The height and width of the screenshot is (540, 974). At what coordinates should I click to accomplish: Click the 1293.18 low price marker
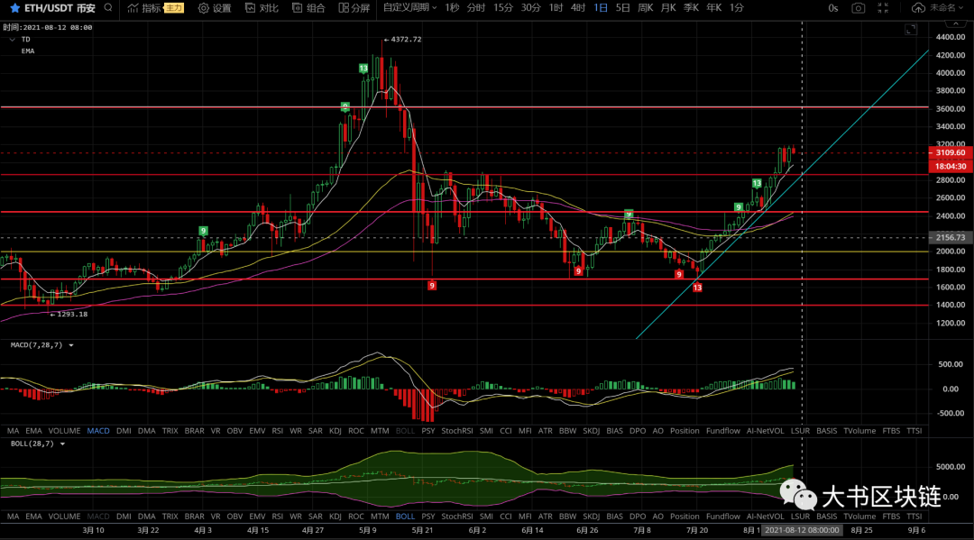69,314
